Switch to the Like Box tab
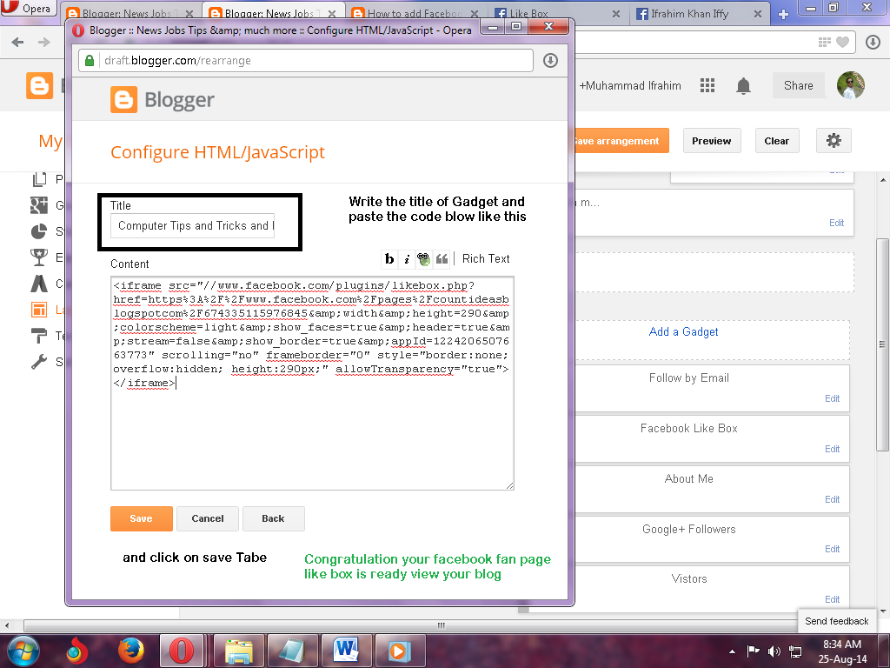The image size is (890, 668). click(x=557, y=14)
